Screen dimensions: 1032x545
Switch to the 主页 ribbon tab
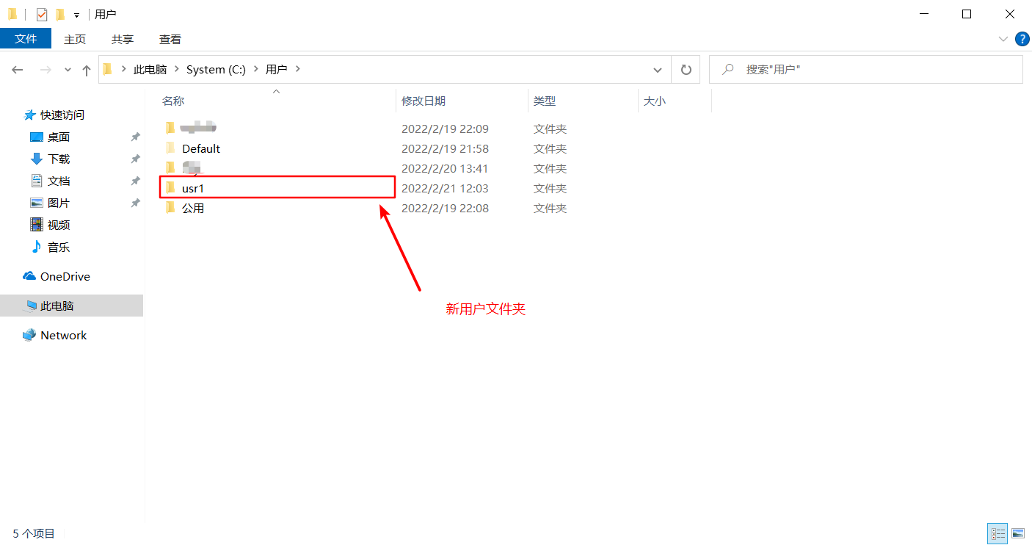pos(75,39)
